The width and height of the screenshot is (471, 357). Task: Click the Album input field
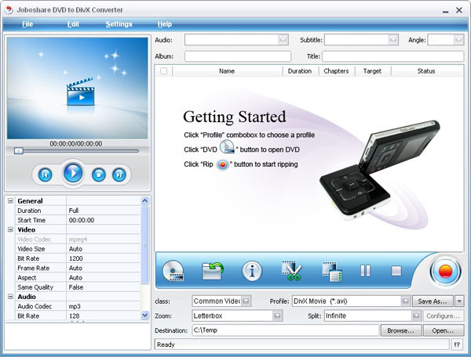(x=238, y=56)
